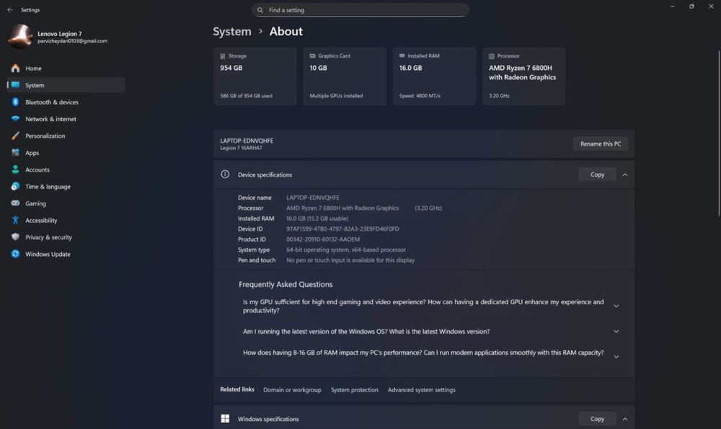Open the Personalization paintbrush icon

(15, 136)
